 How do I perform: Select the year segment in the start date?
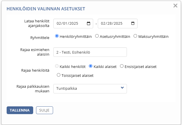tap(74, 24)
